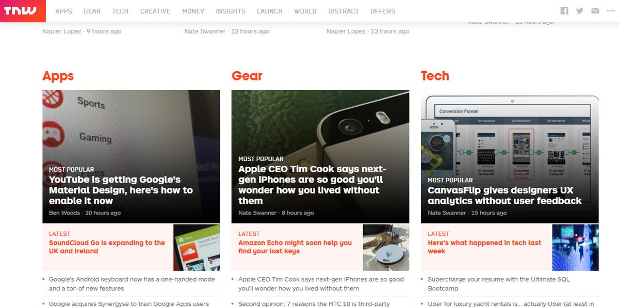This screenshot has height=308, width=619.
Task: Click the email envelope icon
Action: tap(595, 11)
